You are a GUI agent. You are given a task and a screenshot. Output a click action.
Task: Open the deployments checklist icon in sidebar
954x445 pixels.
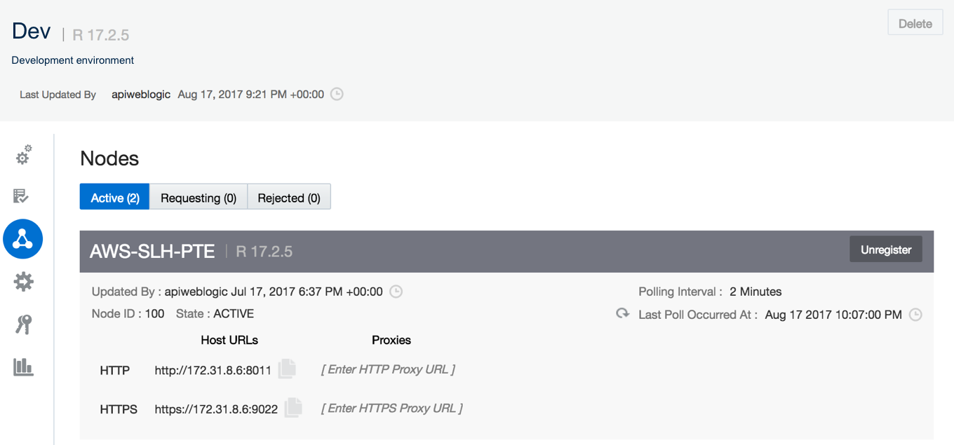(21, 196)
